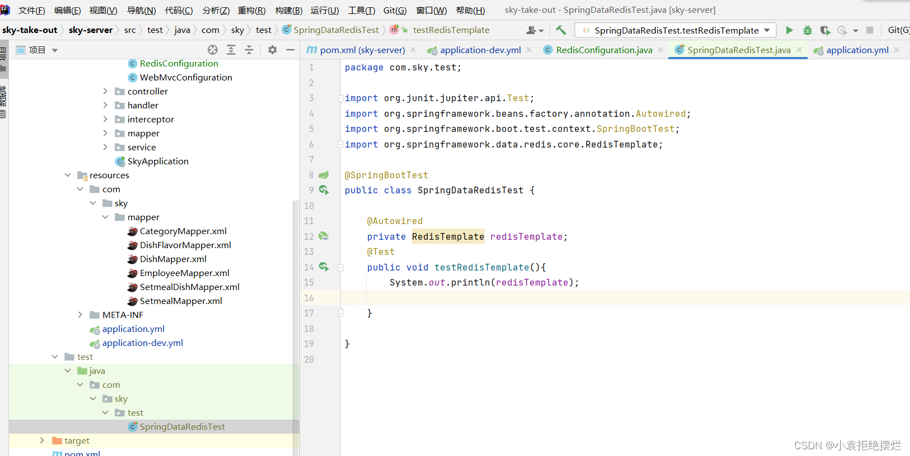
Task: Fold the testRedisTemplate method at line 14
Action: [340, 268]
